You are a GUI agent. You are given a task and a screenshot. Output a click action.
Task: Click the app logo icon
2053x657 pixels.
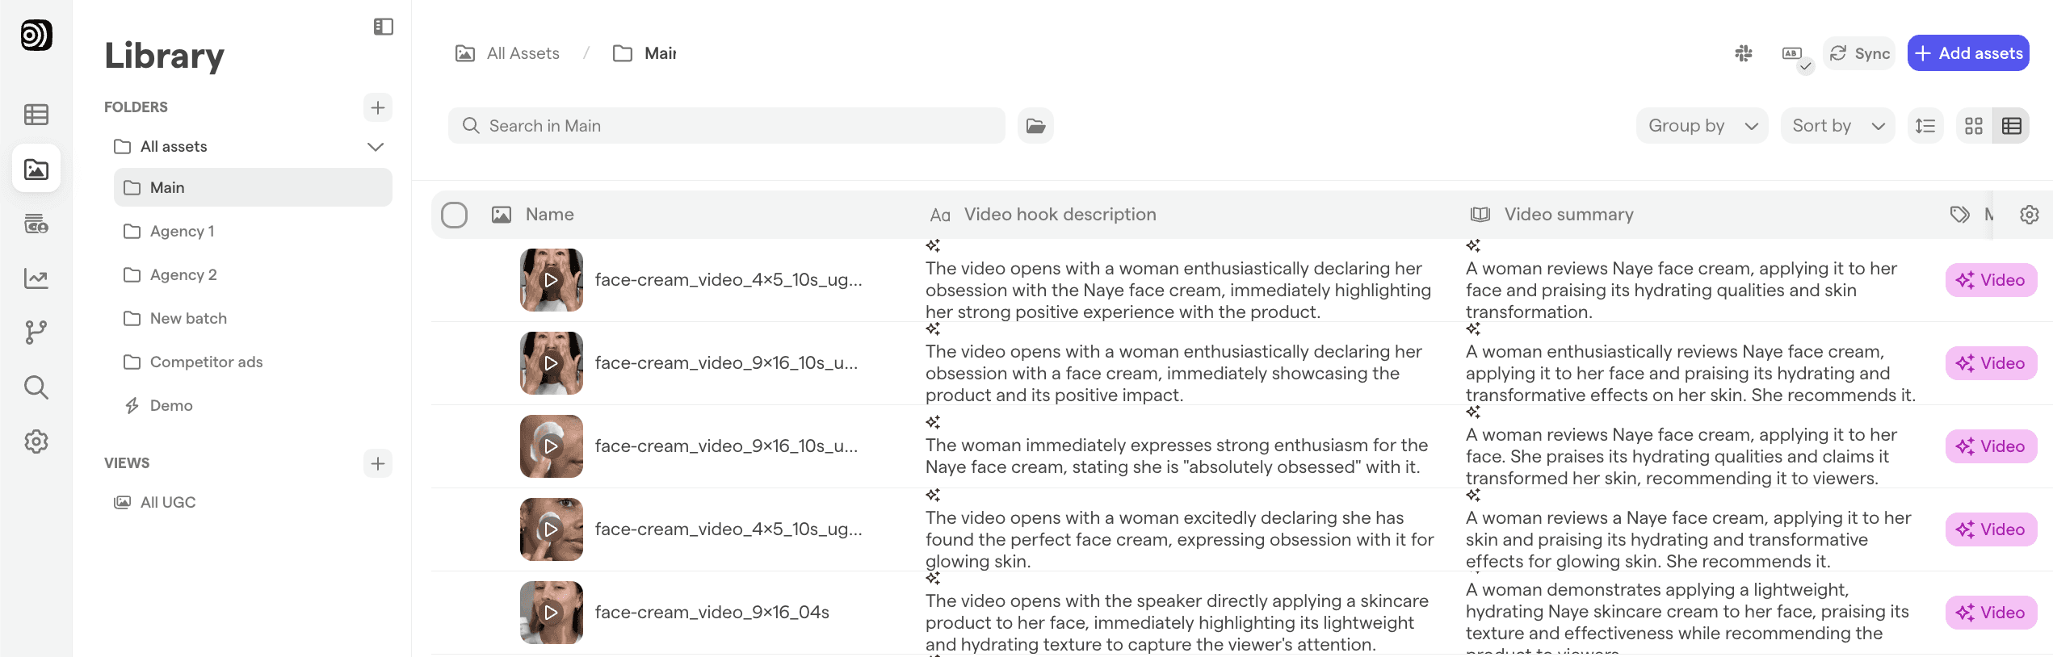coord(36,35)
